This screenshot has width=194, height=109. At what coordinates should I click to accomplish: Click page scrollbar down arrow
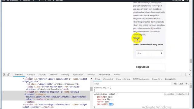click(191, 70)
